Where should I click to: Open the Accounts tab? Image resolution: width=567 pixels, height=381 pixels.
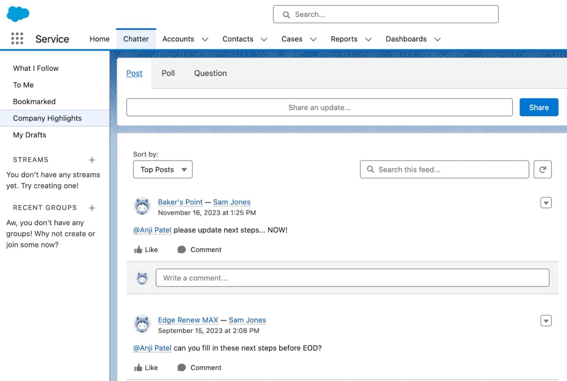tap(178, 39)
